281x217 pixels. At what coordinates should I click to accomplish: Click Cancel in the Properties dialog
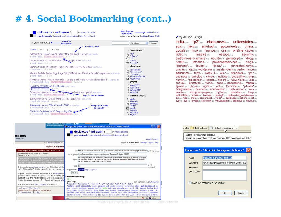241,193
